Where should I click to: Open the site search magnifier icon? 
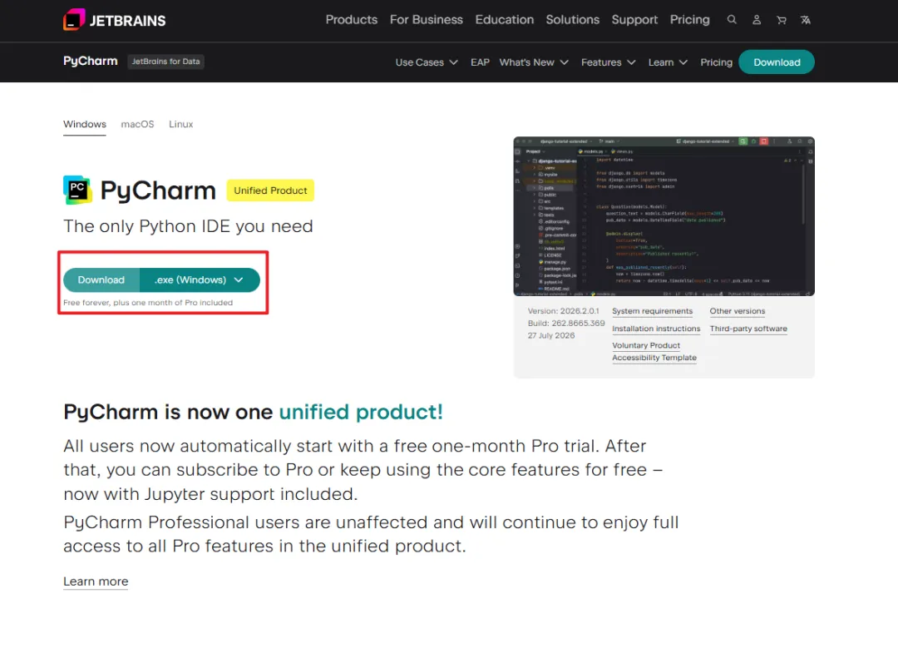[x=732, y=19]
